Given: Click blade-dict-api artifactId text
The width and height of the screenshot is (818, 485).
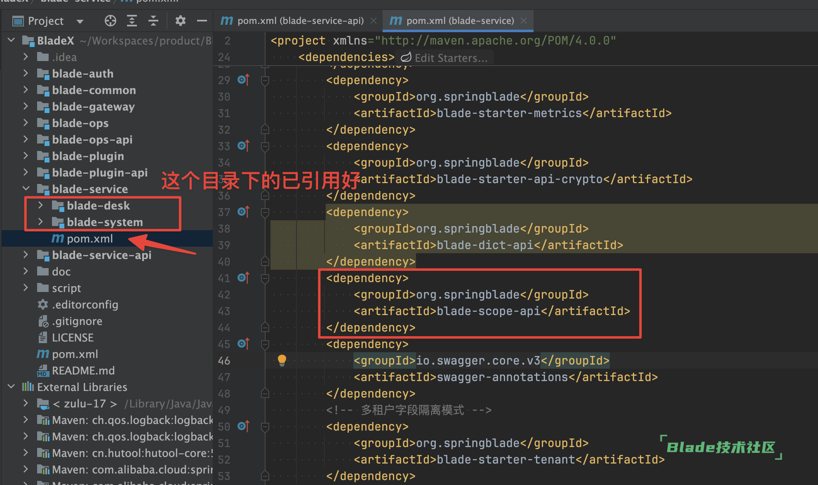Looking at the screenshot, I should click(x=485, y=245).
